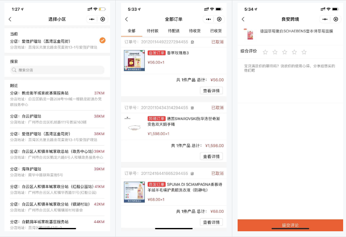Go back from the 选择小区 screen
This screenshot has height=237, width=346.
[x=10, y=19]
